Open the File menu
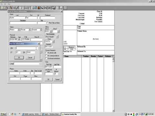 [x=2, y=4]
